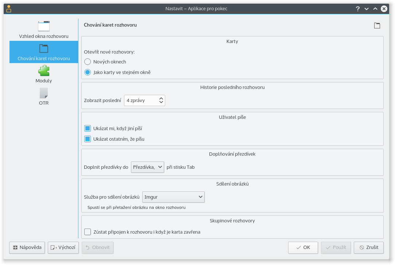Toggle Ukázat ostatním, že píšu checkbox
This screenshot has height=265, width=395.
coord(114,139)
